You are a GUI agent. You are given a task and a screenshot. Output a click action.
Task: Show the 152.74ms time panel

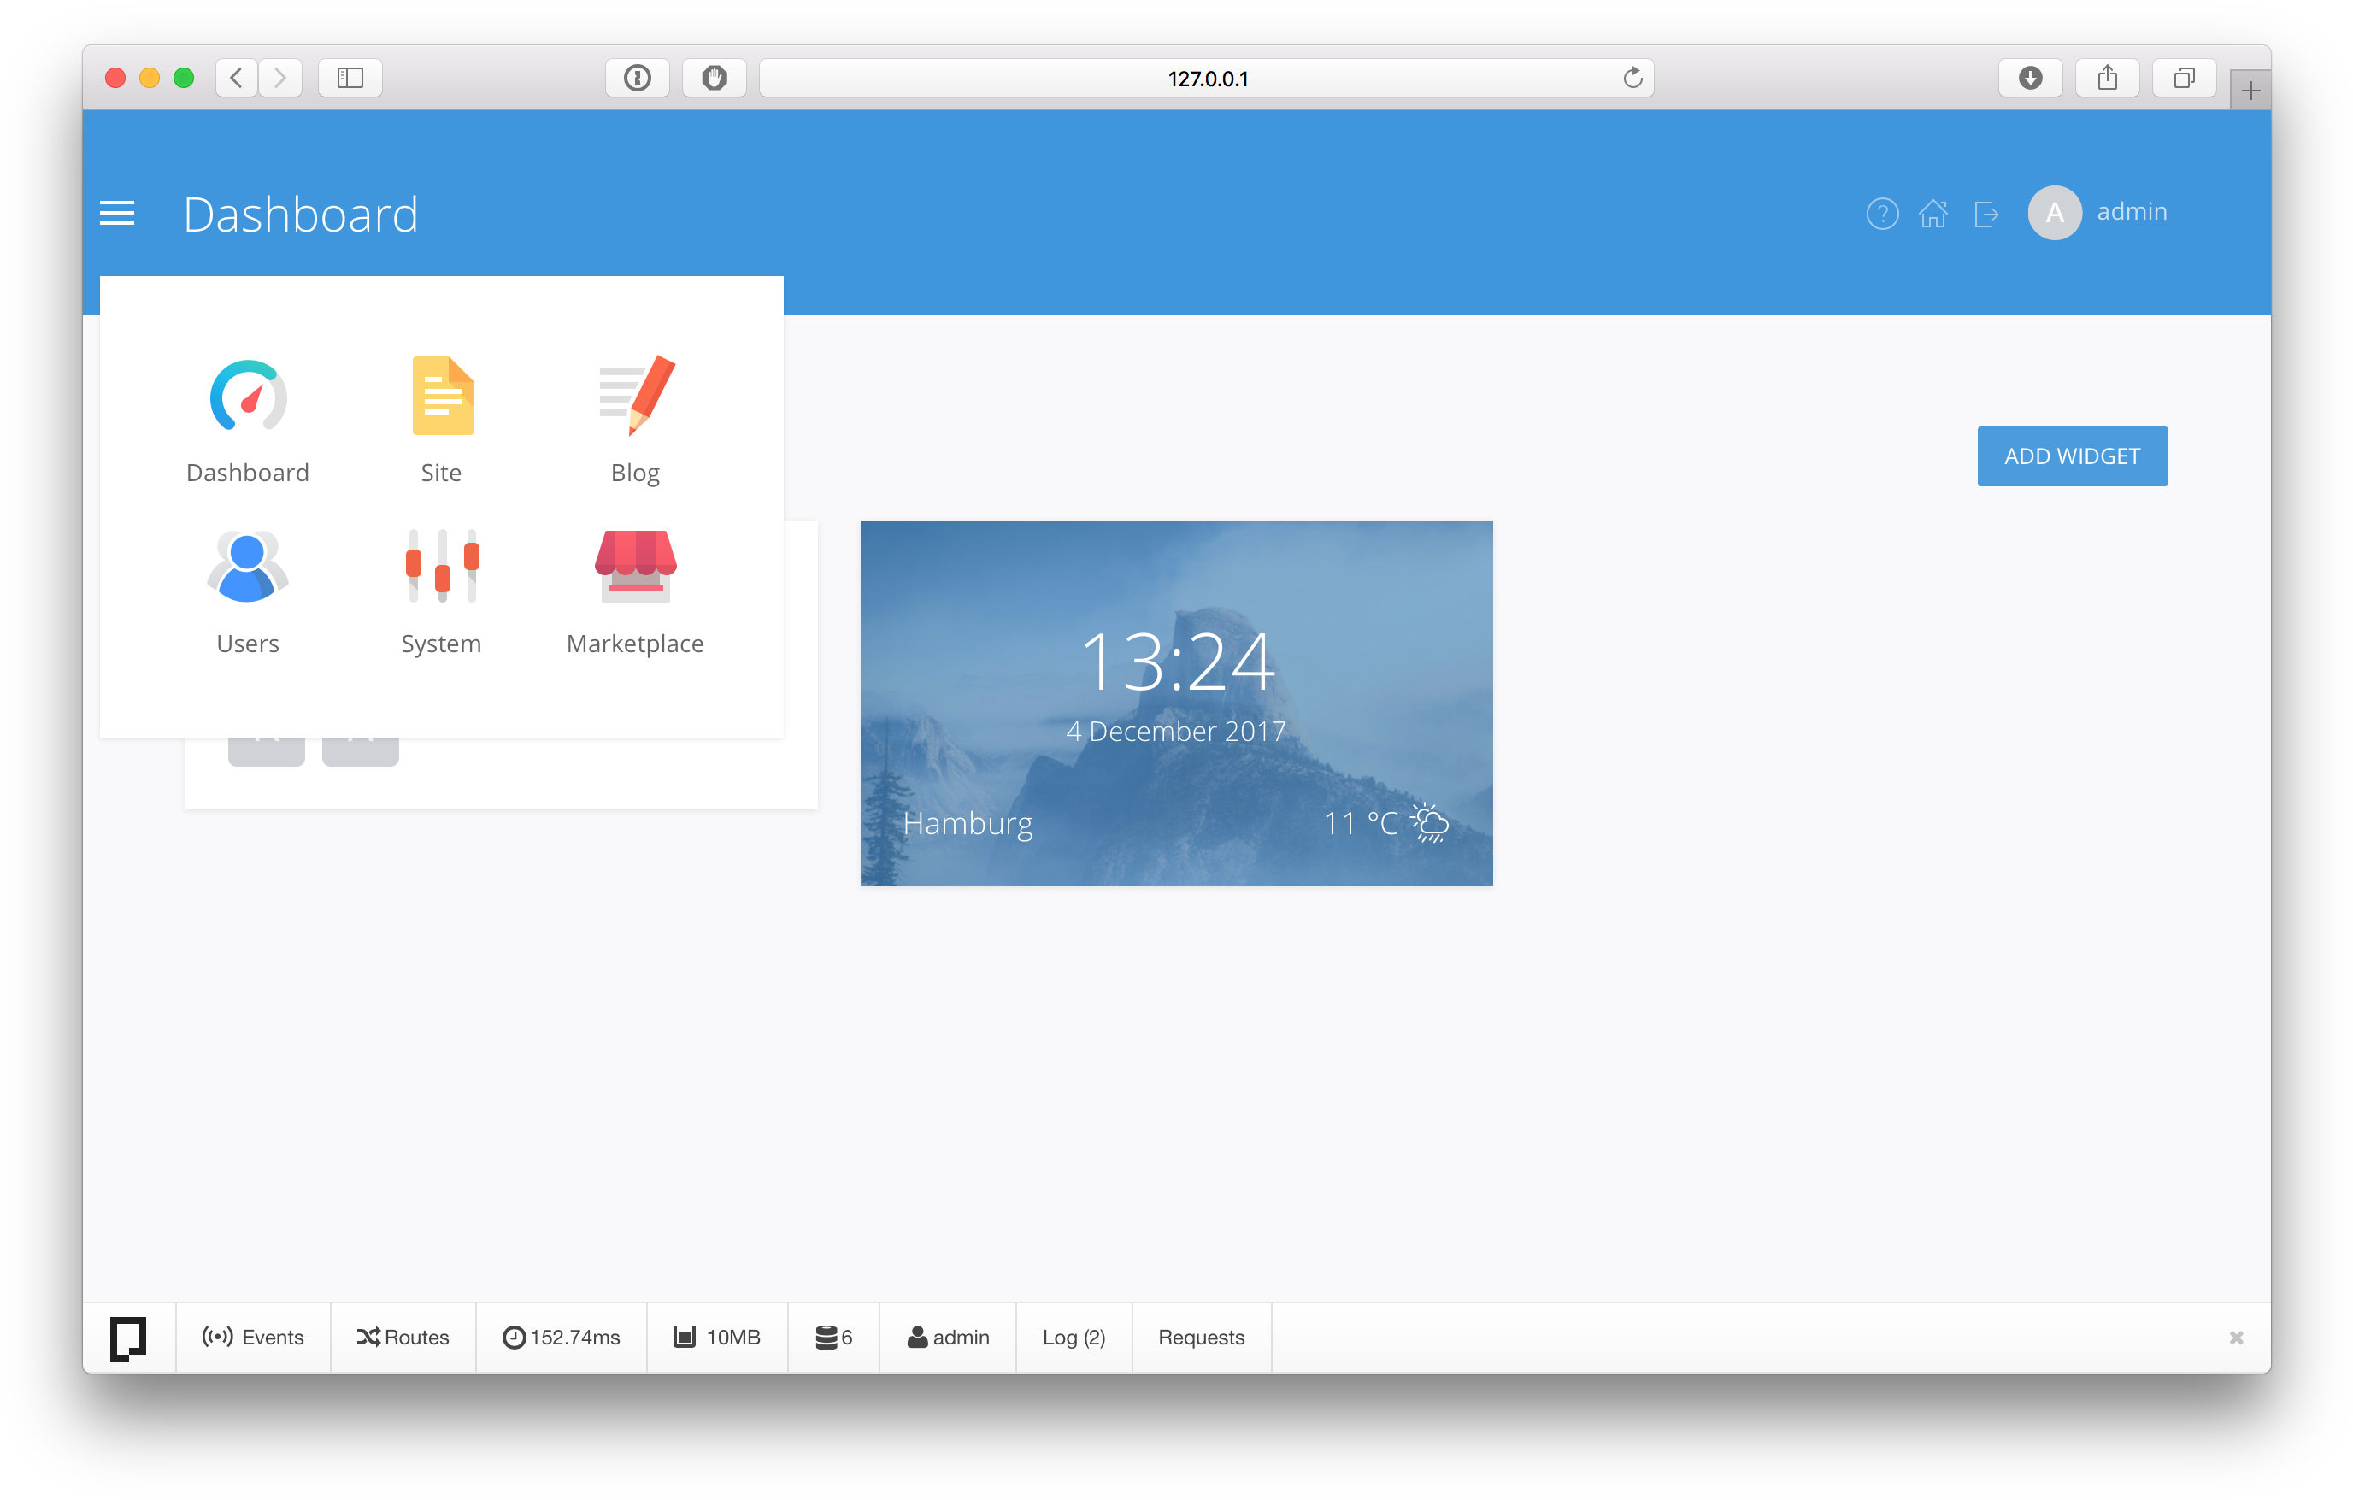(561, 1337)
